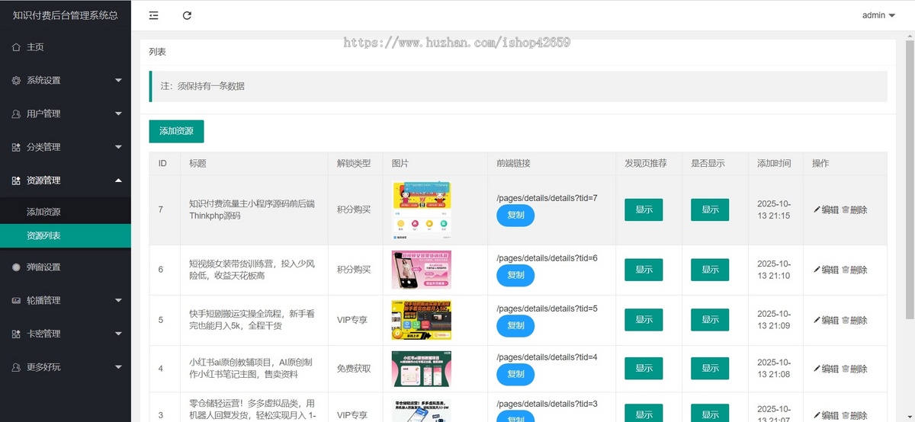Copy link for tid=5 with 复制
The image size is (915, 422).
(x=515, y=325)
